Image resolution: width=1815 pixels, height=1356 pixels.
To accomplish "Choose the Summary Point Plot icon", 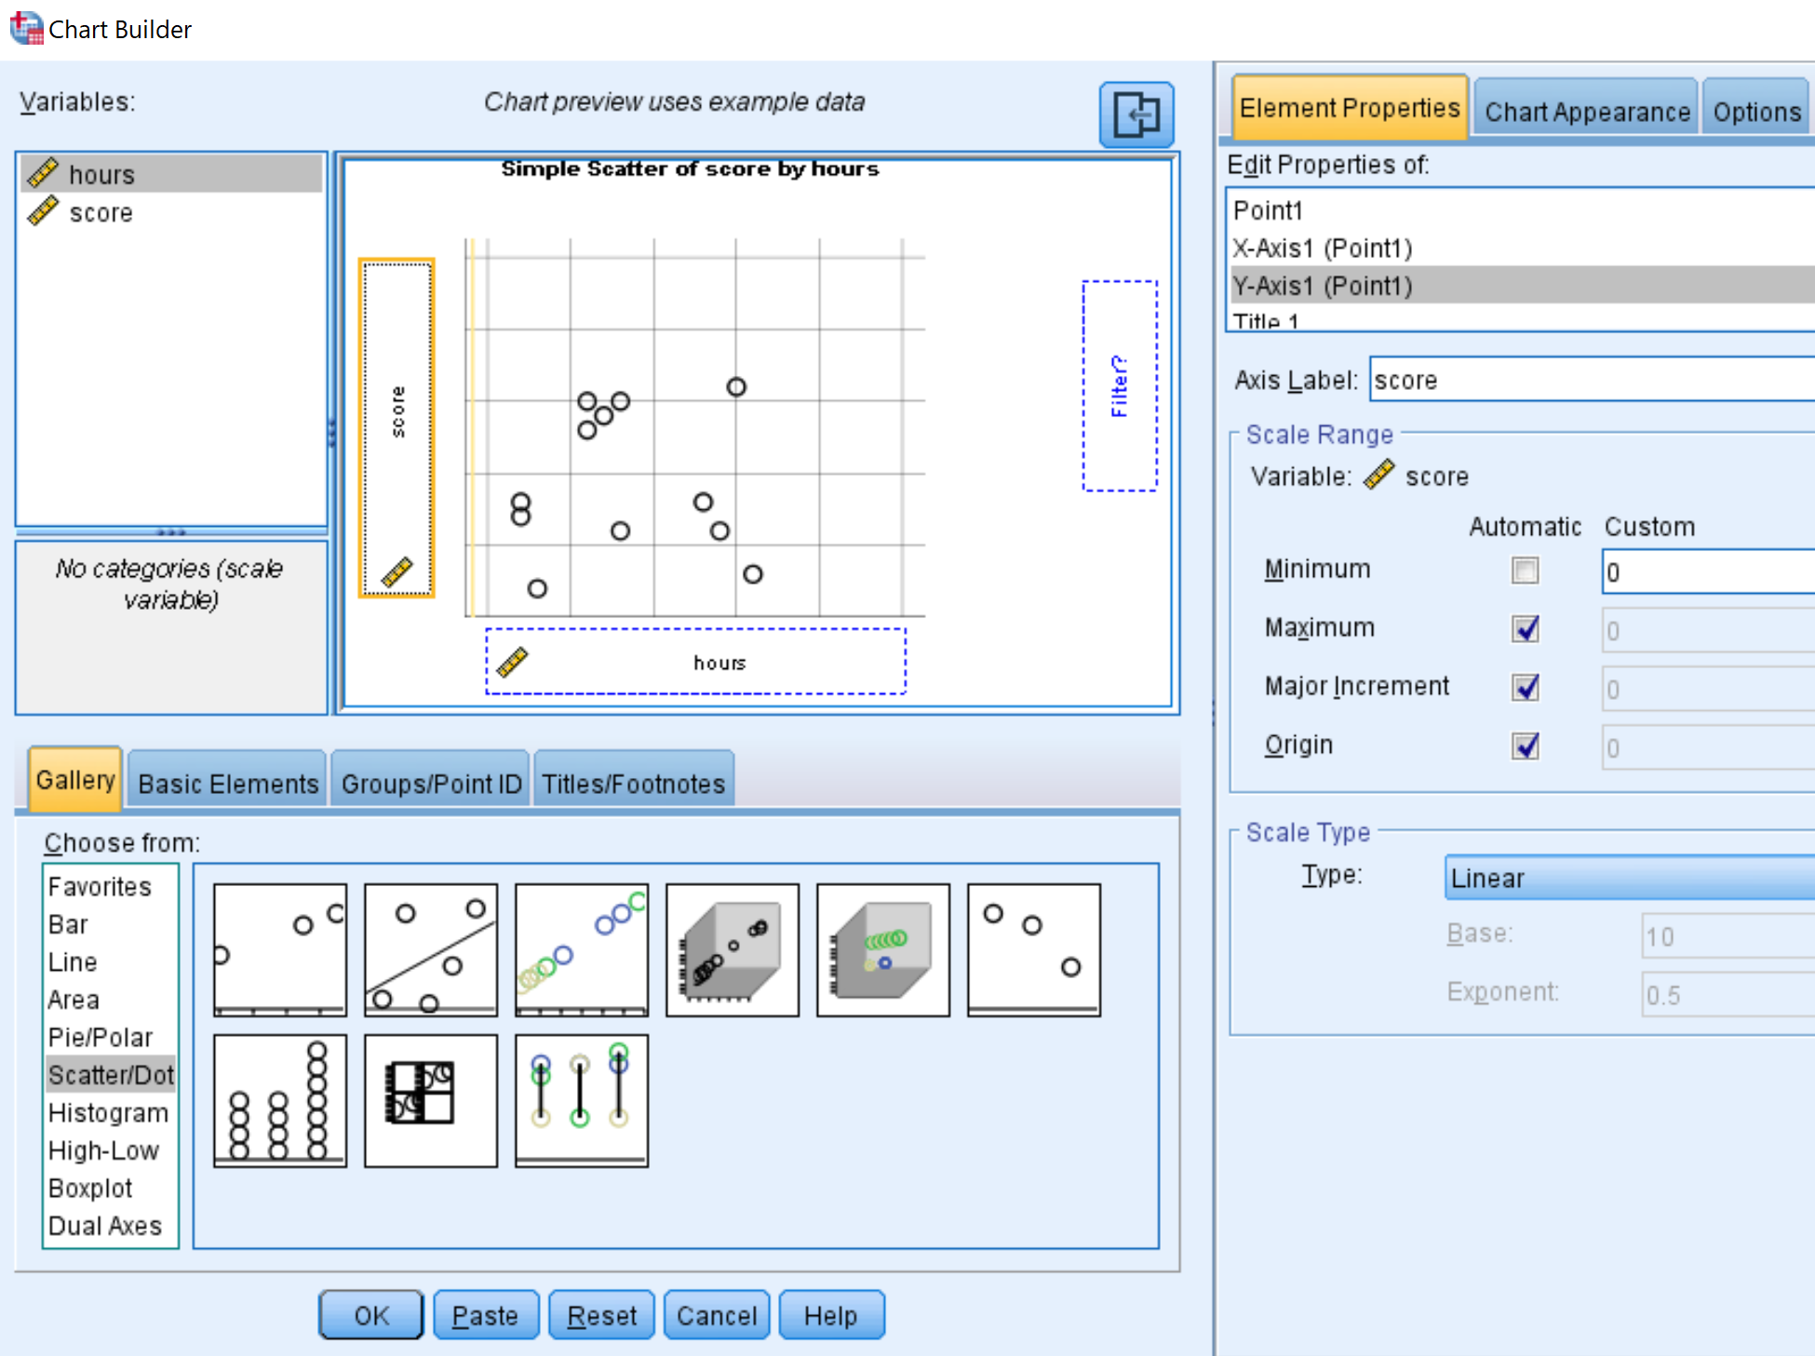I will pyautogui.click(x=1033, y=949).
